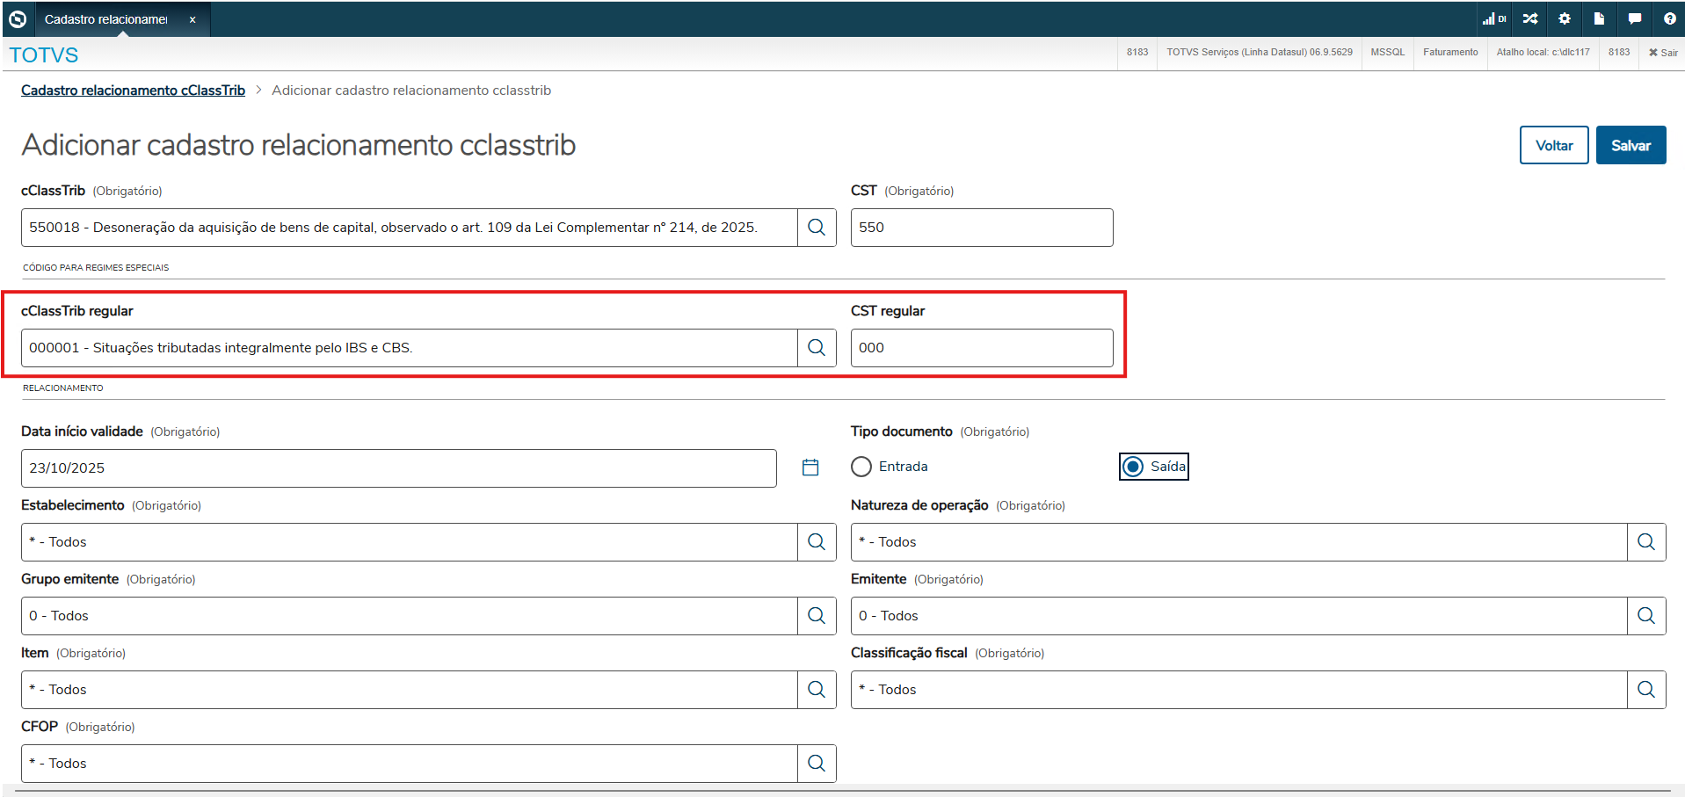Click into the Item input field
This screenshot has height=797, width=1685.
coord(410,690)
